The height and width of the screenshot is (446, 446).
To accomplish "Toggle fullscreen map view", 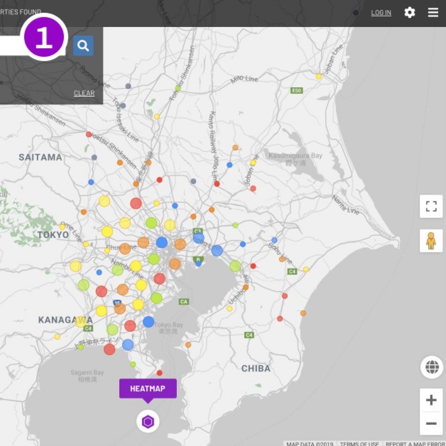I will [431, 206].
